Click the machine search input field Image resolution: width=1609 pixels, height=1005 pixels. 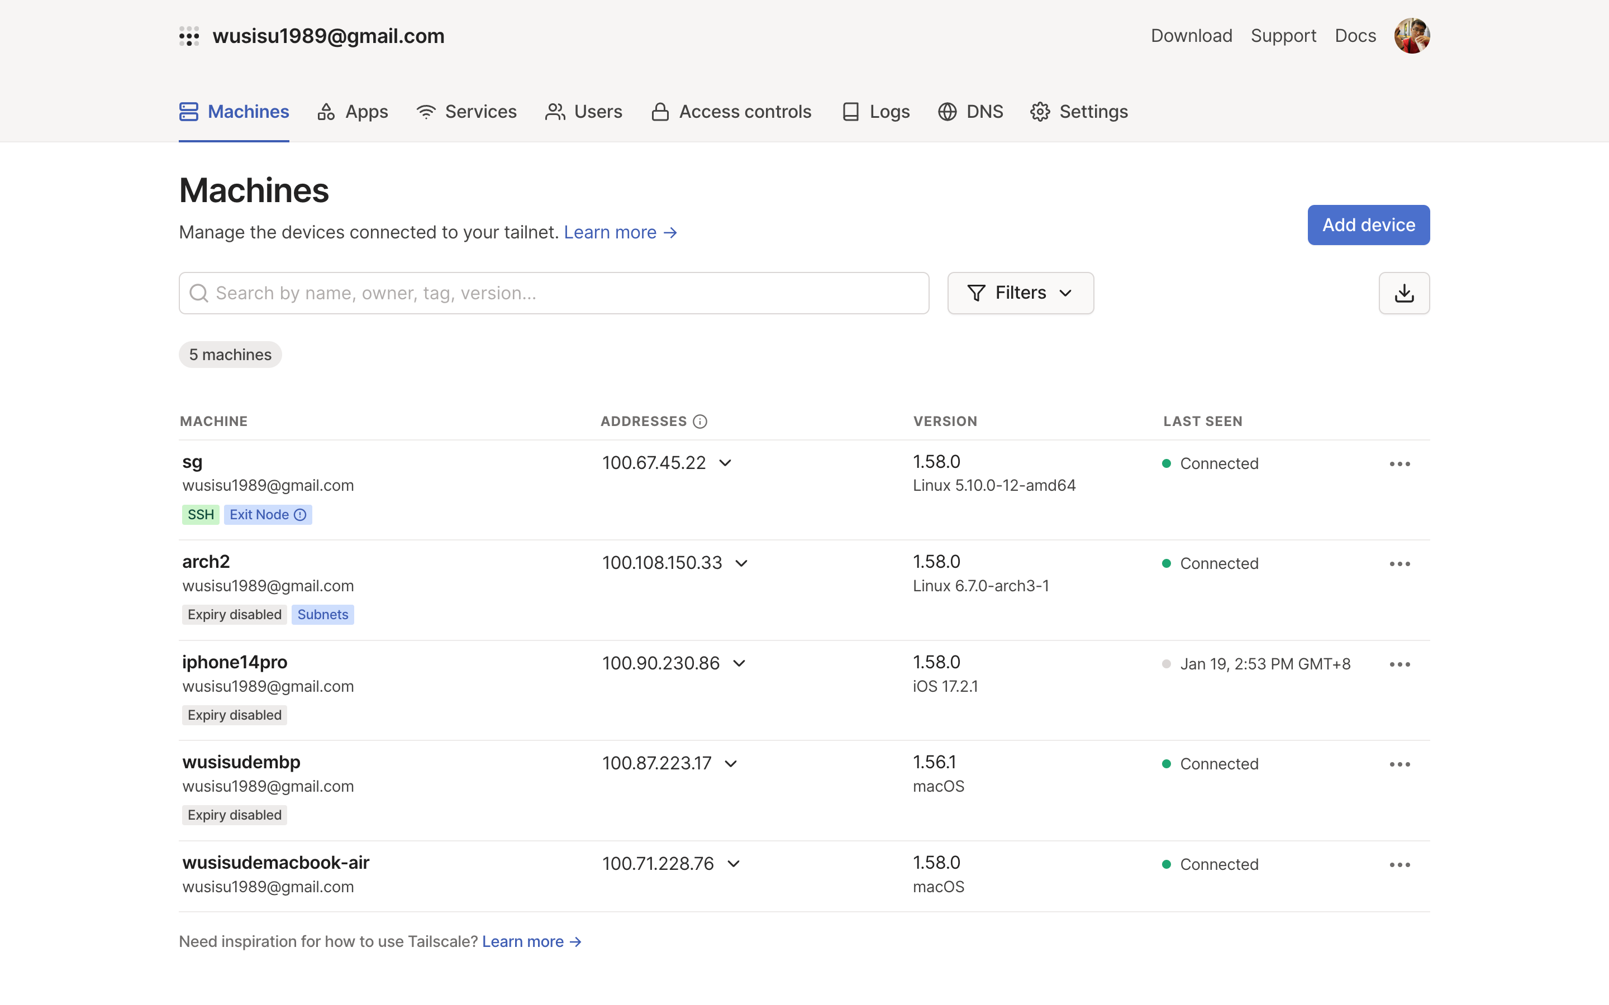(x=554, y=293)
